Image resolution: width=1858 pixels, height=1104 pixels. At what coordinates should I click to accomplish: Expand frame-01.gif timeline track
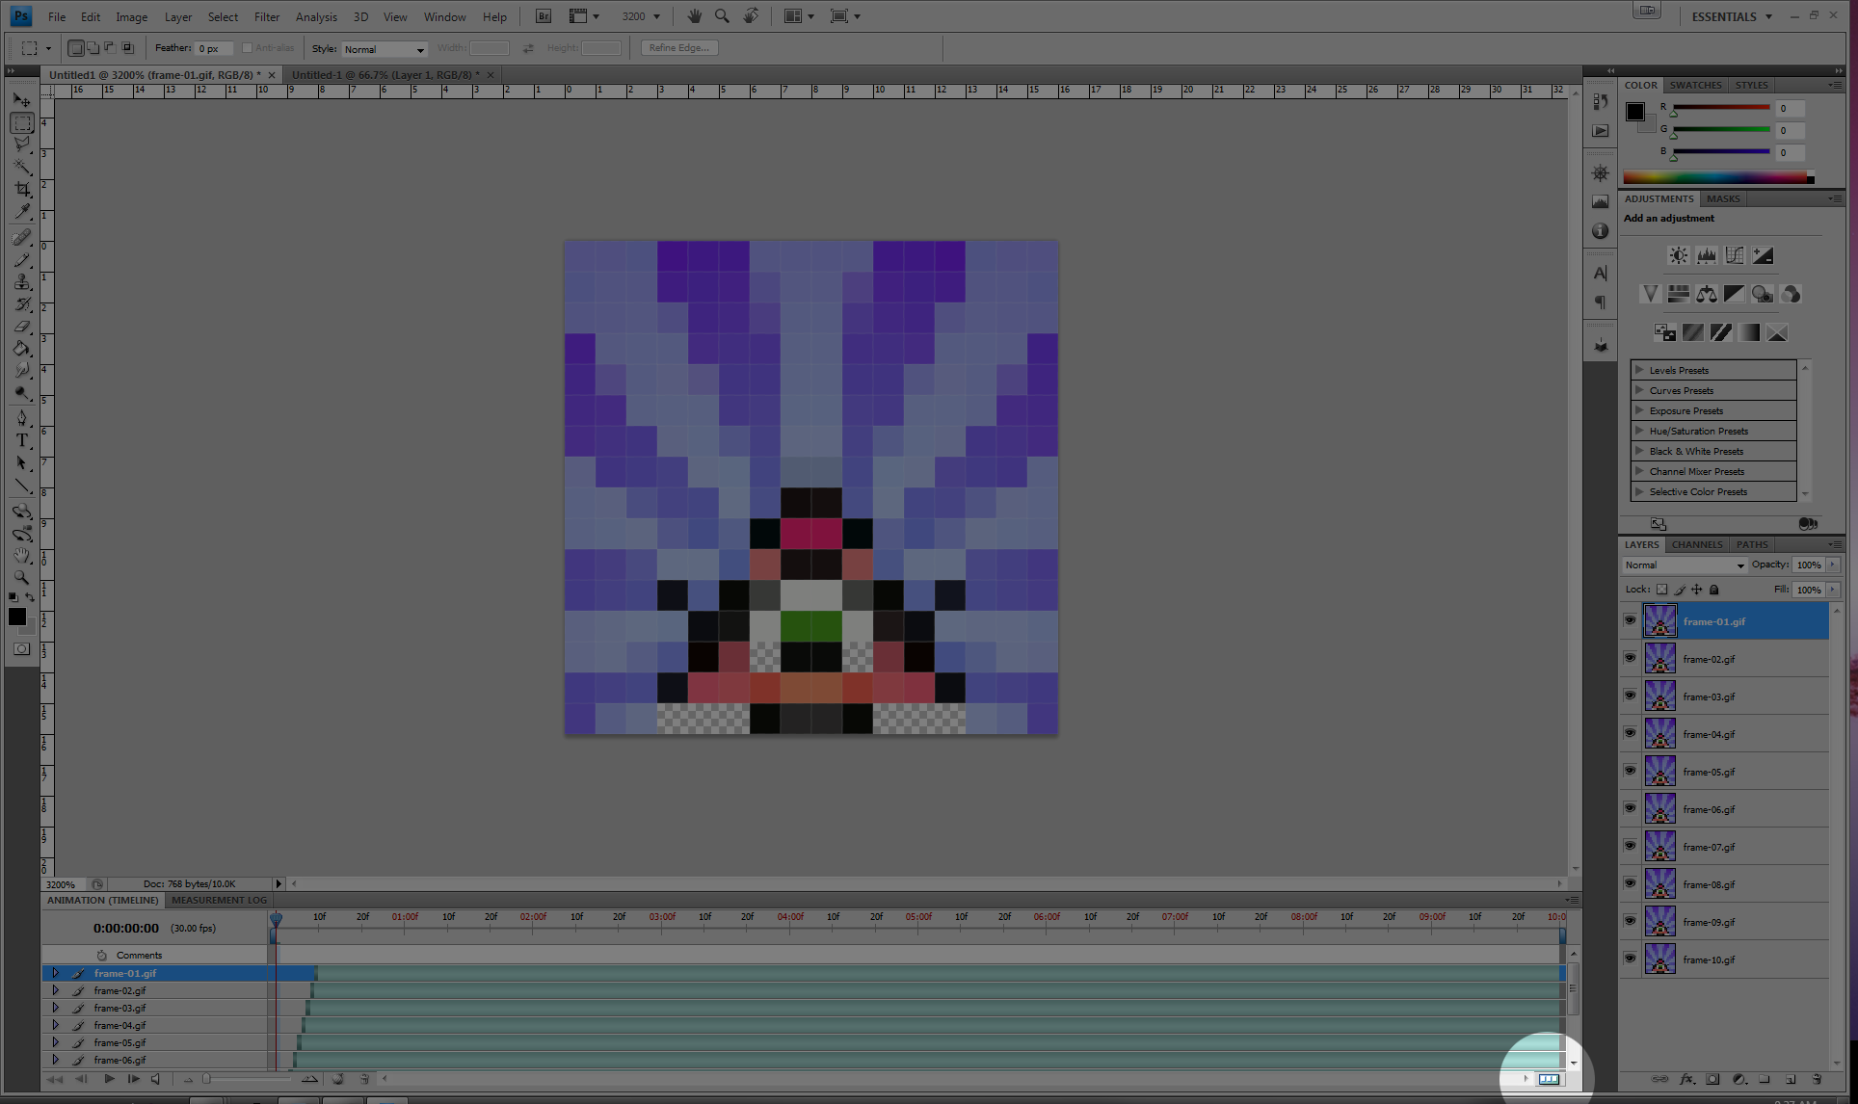55,973
